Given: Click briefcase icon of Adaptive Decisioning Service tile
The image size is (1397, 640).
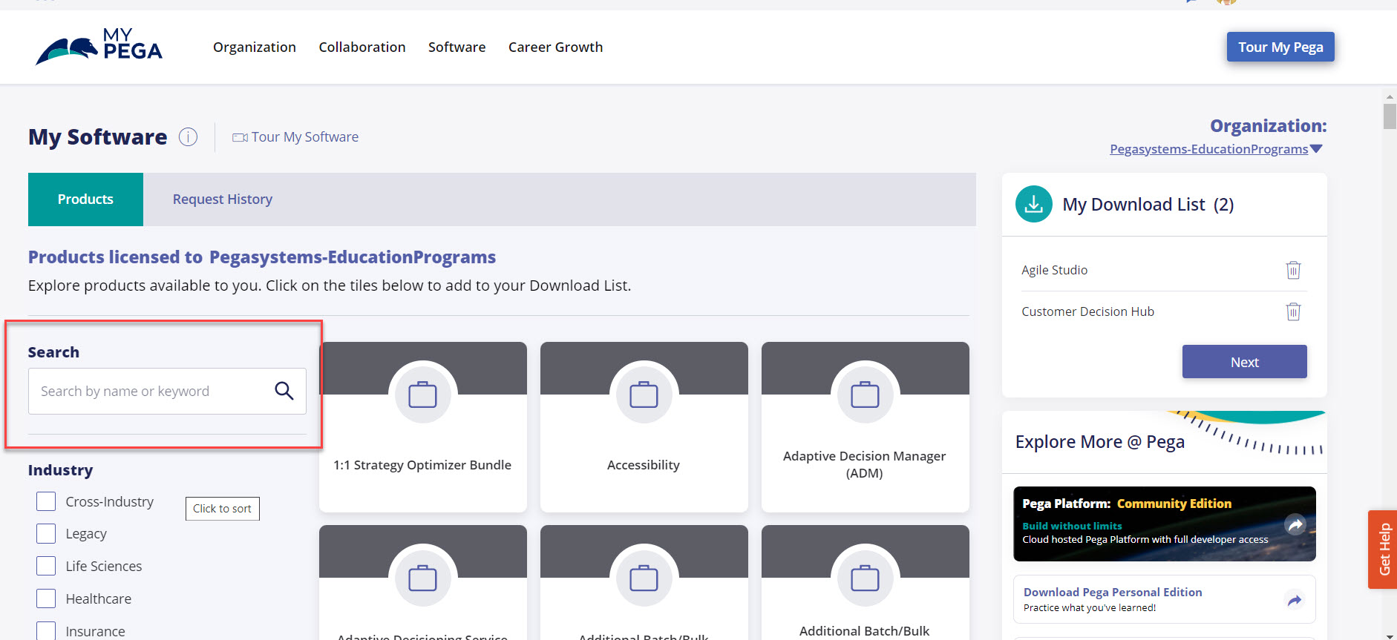Looking at the screenshot, I should (x=422, y=578).
